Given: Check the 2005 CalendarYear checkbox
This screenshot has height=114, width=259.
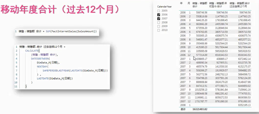Looking at the screenshot, I should 159,11.
